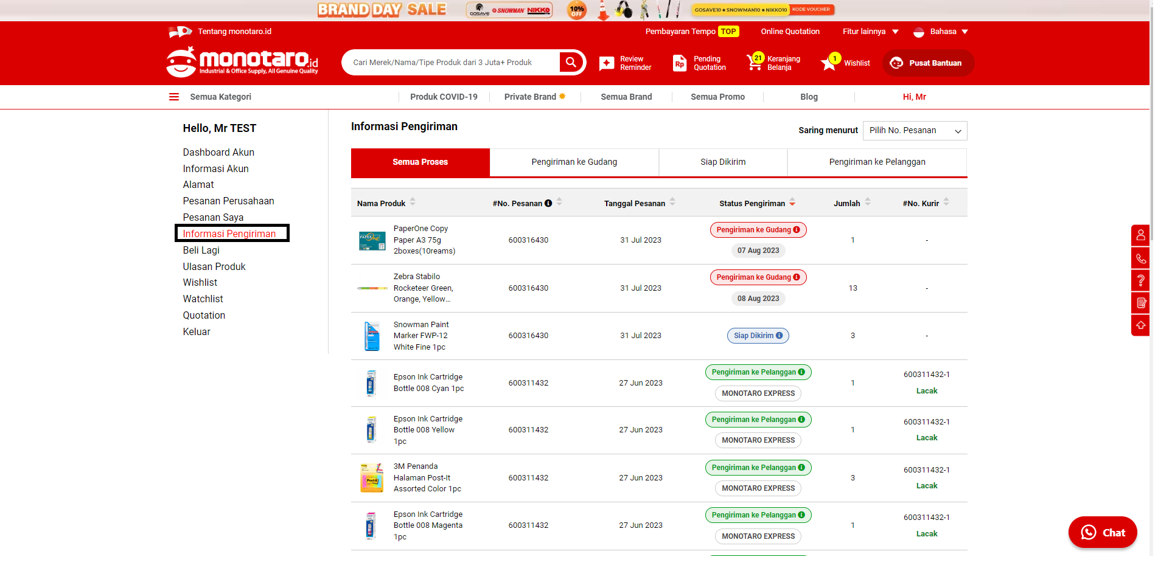1158x568 pixels.
Task: Click Pembayaran Tempo TOP link
Action: 692,32
